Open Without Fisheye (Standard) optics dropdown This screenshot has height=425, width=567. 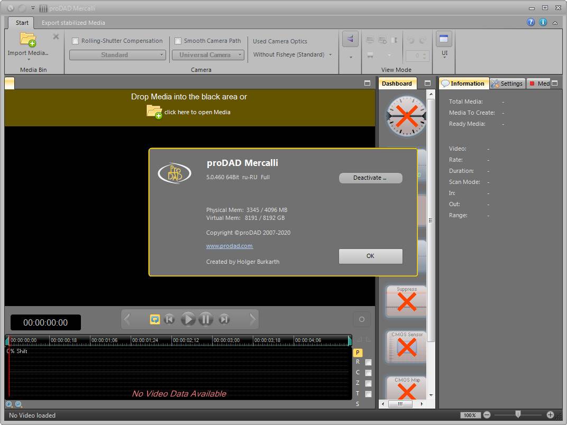click(292, 54)
